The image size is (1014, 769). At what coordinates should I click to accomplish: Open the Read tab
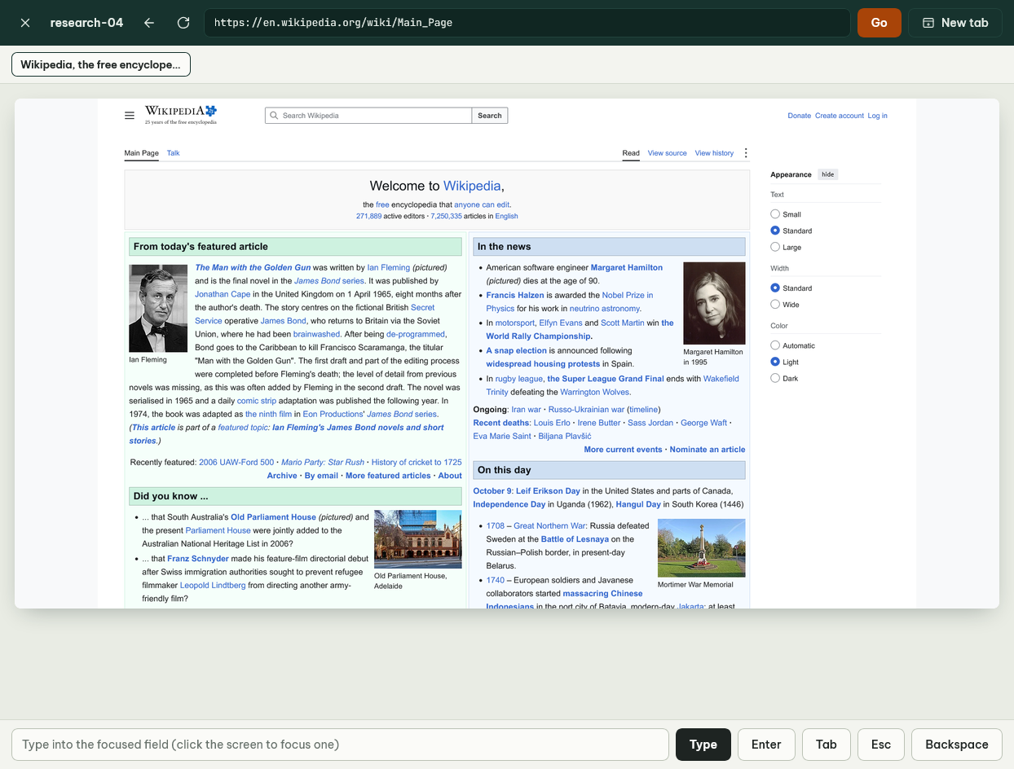(631, 153)
